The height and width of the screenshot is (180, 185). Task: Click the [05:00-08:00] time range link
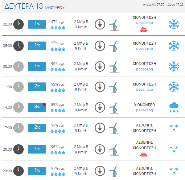pos(144,69)
